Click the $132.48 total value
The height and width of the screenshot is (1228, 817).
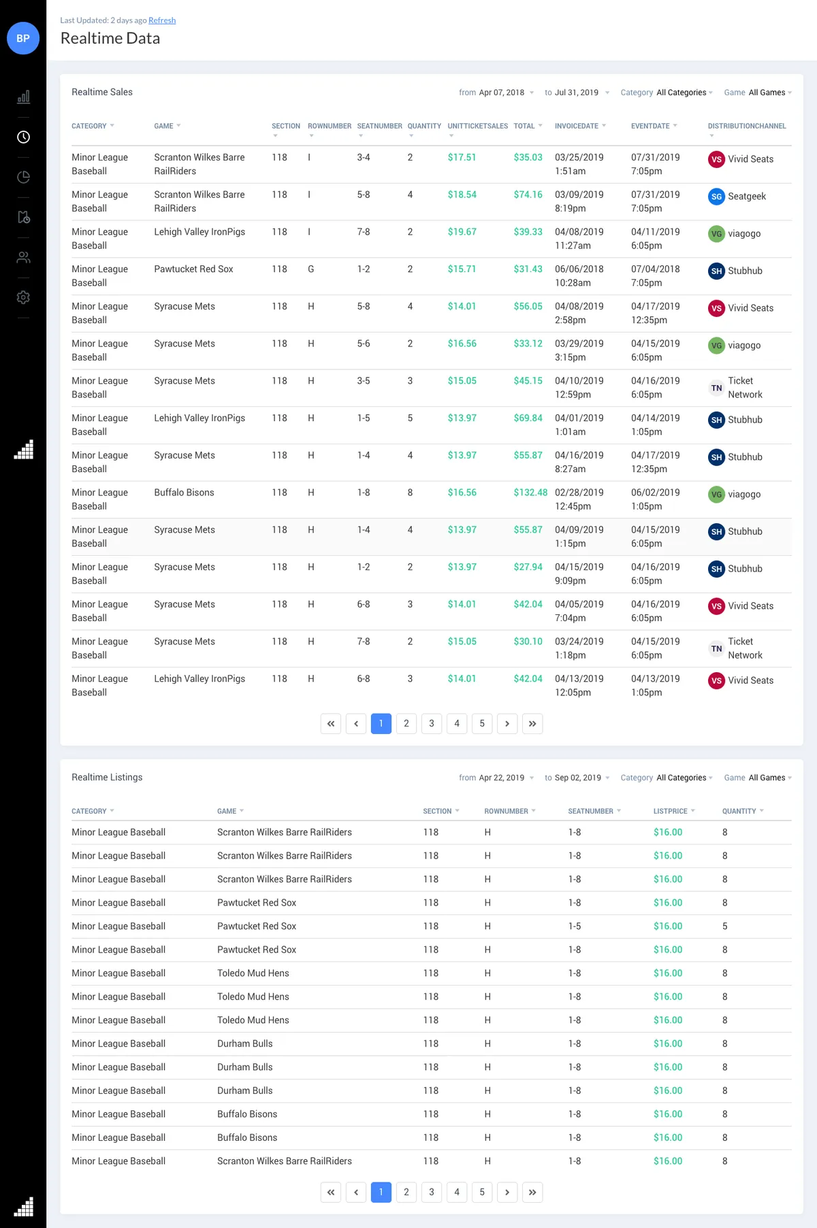tap(530, 493)
